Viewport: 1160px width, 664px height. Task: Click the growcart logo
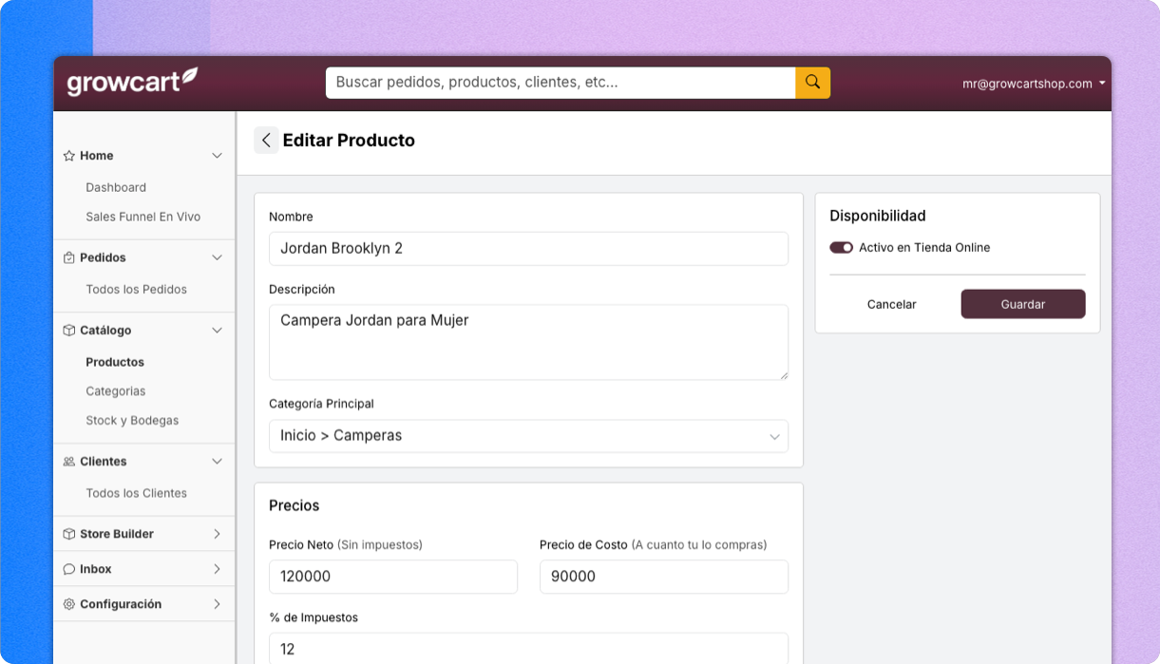tap(132, 82)
